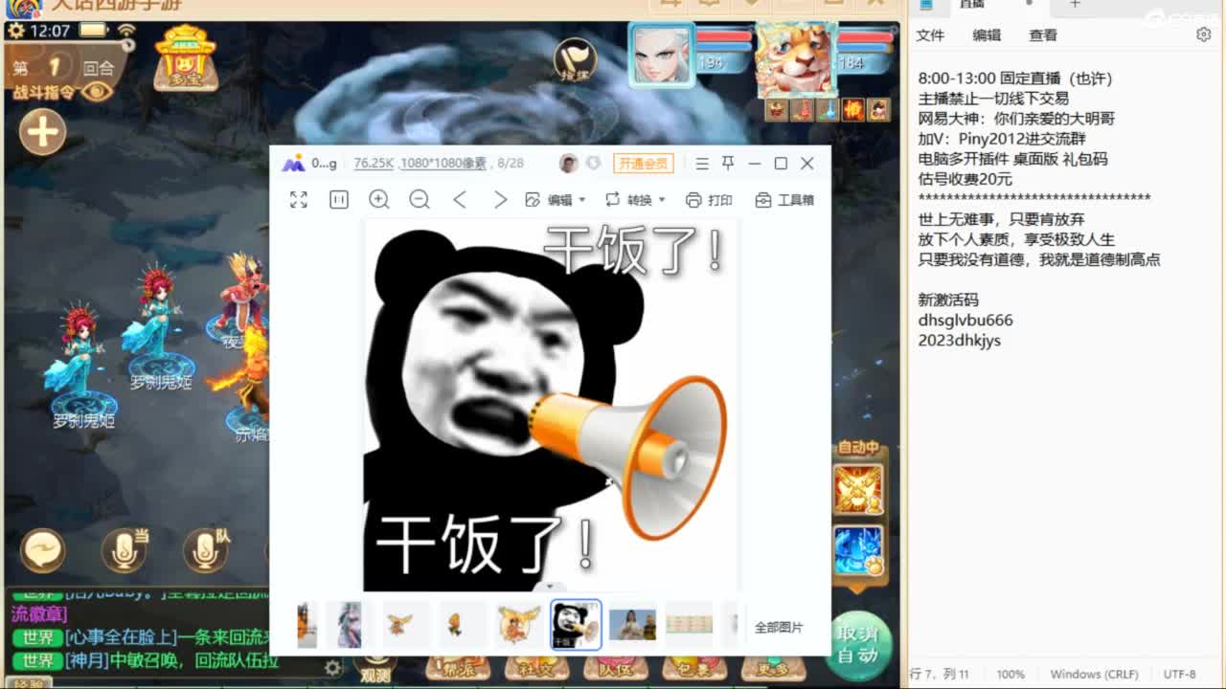This screenshot has width=1226, height=689.
Task: Click chat settings gear near 观测
Action: (x=332, y=668)
